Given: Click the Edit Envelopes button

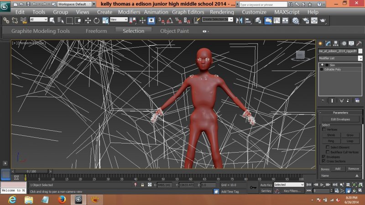Looking at the screenshot, I should (340, 119).
